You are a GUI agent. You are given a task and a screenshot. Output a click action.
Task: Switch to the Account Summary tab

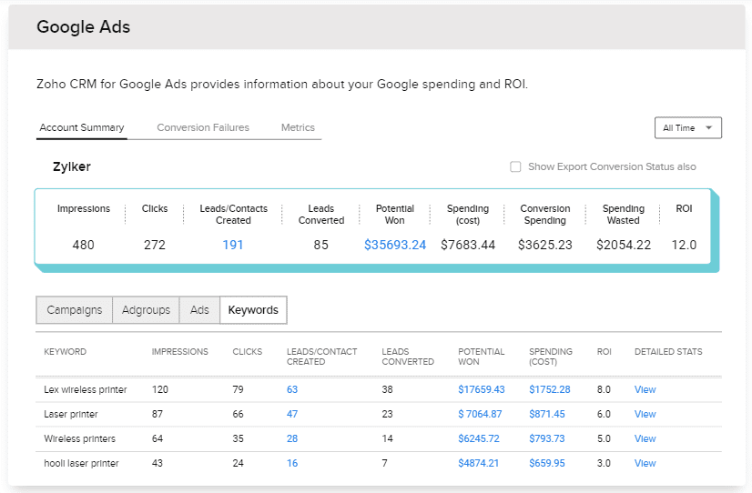point(82,127)
